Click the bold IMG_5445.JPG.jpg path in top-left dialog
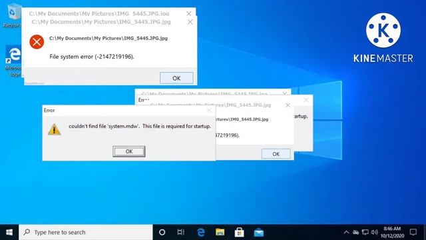The height and width of the screenshot is (240, 426). (x=108, y=39)
